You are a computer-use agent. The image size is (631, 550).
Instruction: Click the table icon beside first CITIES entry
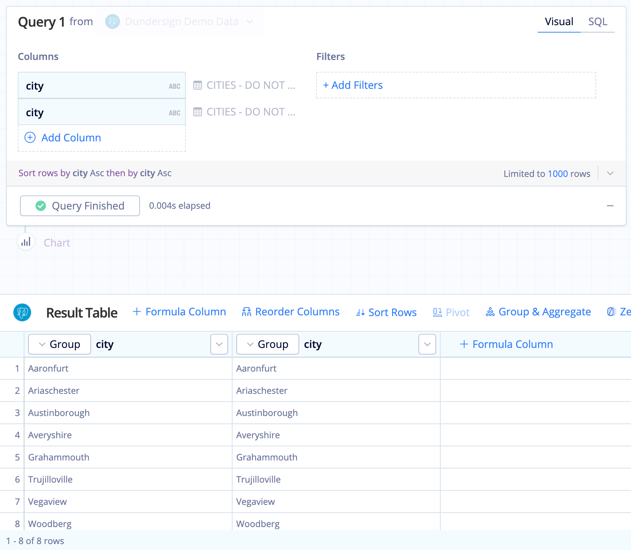pyautogui.click(x=198, y=85)
